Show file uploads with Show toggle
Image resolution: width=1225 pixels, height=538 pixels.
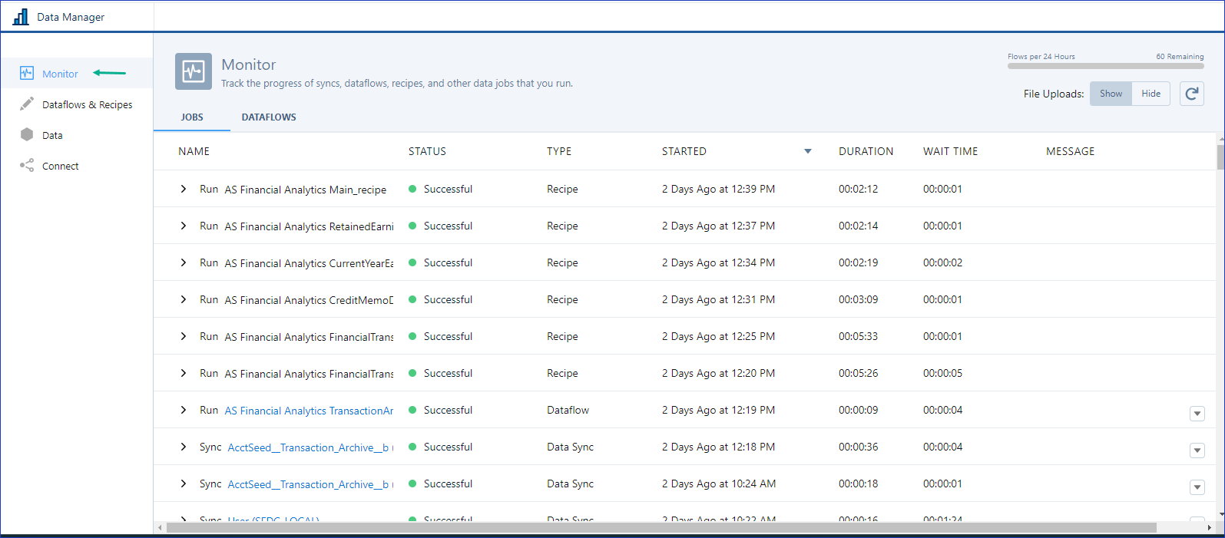point(1111,94)
